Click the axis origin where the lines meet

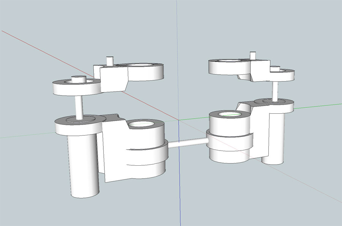pyautogui.click(x=179, y=120)
